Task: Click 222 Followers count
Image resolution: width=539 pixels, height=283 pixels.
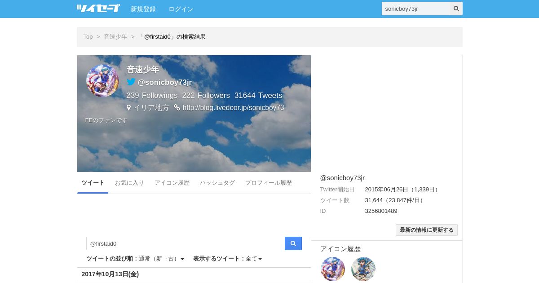Action: [206, 95]
